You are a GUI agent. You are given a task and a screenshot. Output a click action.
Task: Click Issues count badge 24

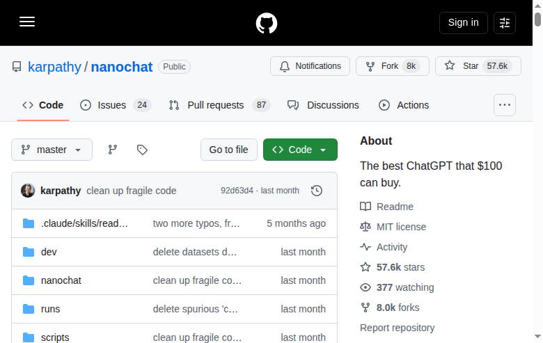coord(142,105)
